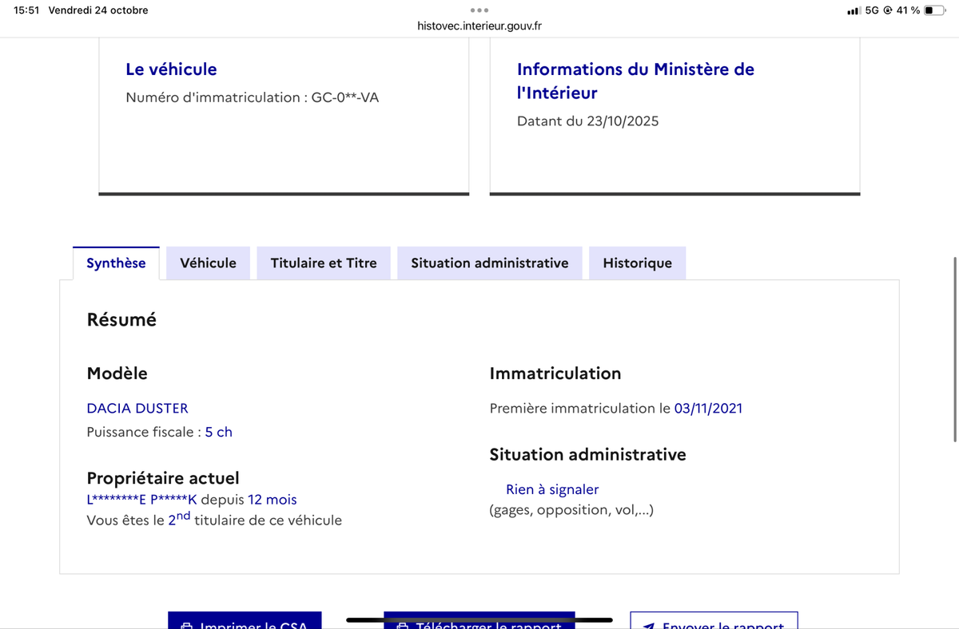Image resolution: width=959 pixels, height=629 pixels.
Task: Switch to the Véhicule tab
Action: 208,263
